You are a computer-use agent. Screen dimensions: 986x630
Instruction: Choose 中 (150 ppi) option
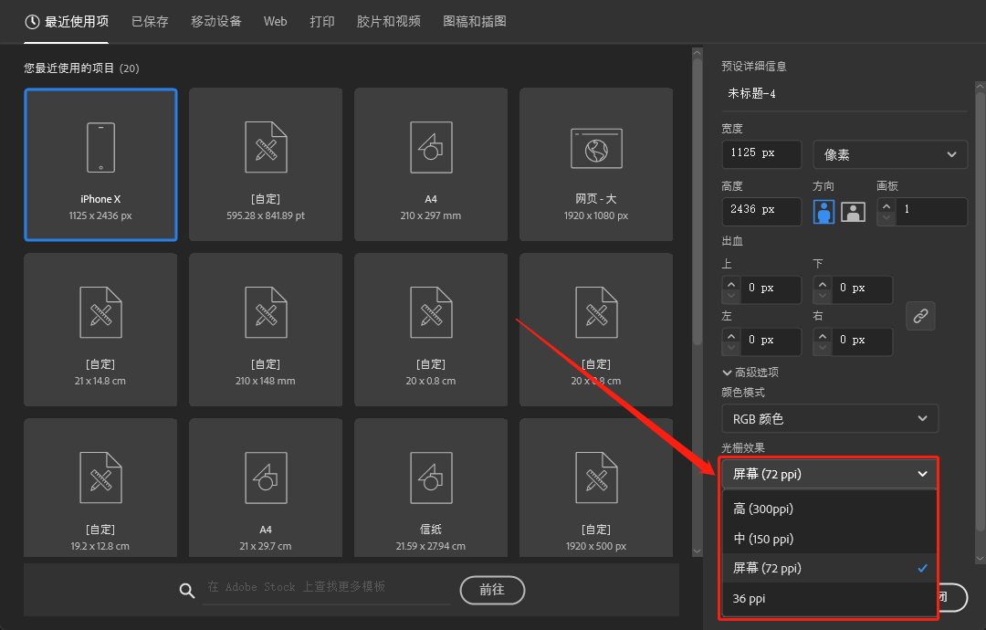click(830, 539)
